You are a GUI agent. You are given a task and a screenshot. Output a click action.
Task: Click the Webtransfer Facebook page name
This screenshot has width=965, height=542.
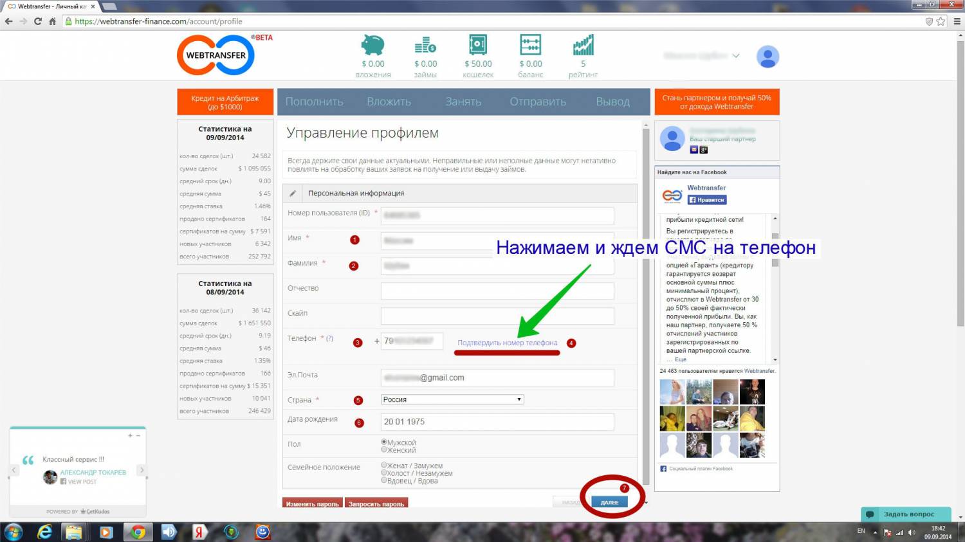pos(706,188)
